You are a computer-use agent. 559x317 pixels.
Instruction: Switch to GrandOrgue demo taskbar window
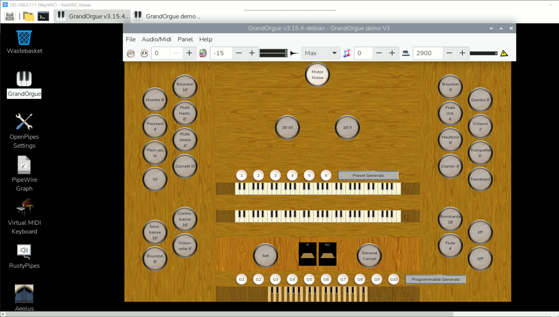[x=167, y=16]
